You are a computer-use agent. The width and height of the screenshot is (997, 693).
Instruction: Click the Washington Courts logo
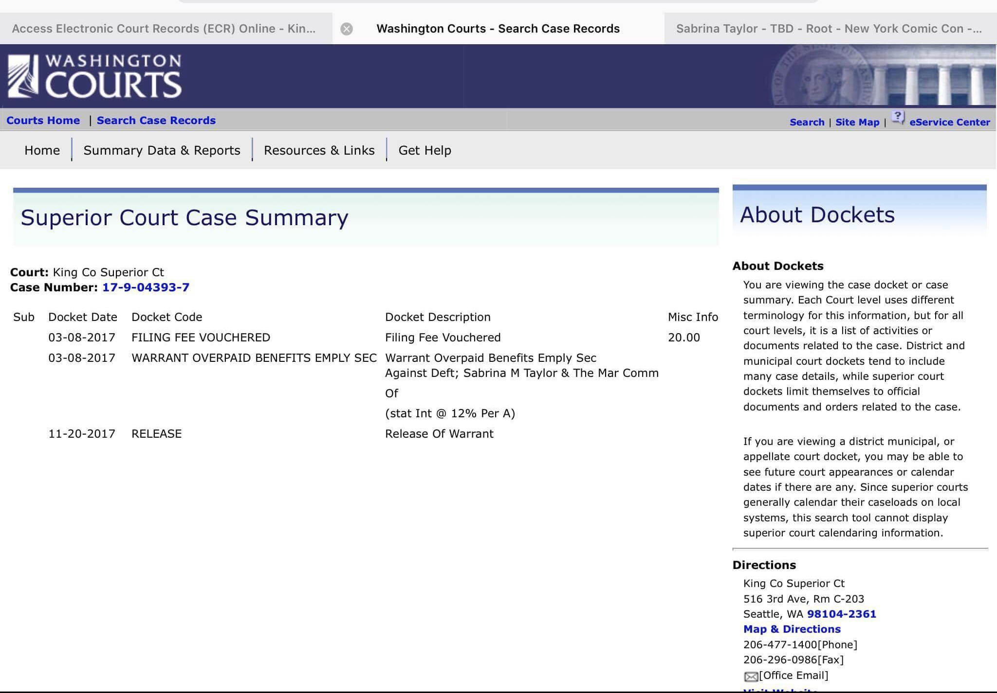click(95, 76)
